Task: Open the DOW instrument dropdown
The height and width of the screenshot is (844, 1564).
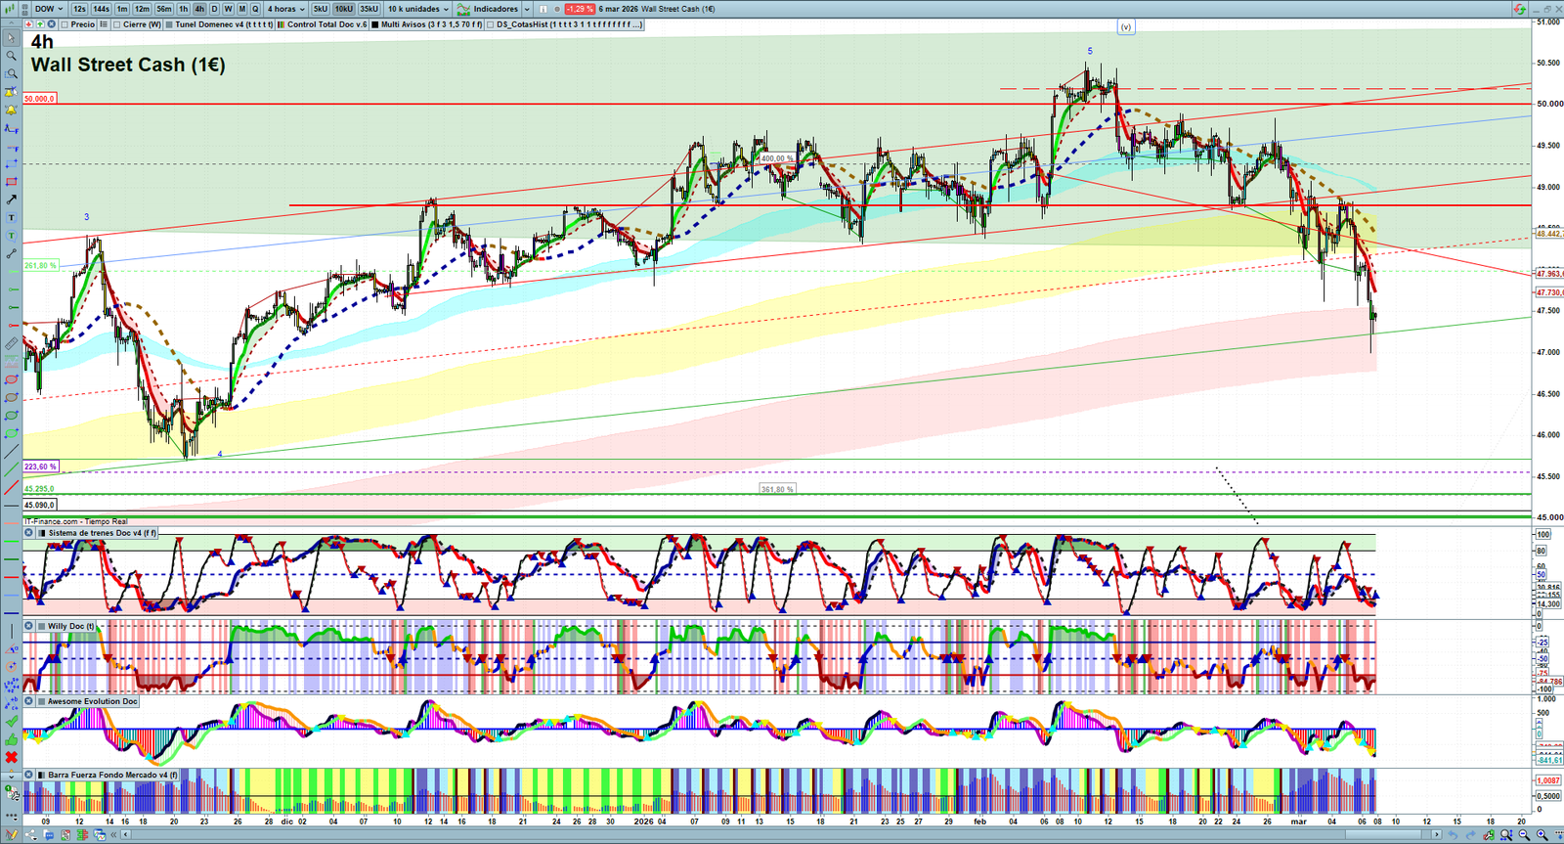Action: tap(48, 9)
